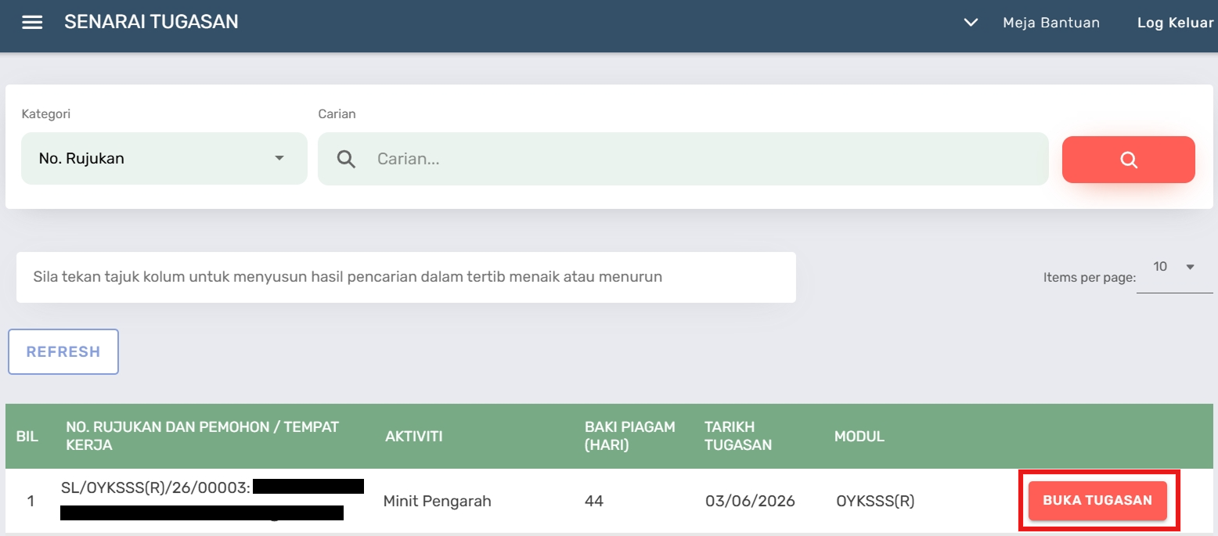Open the Items per page dropdown

(x=1174, y=268)
